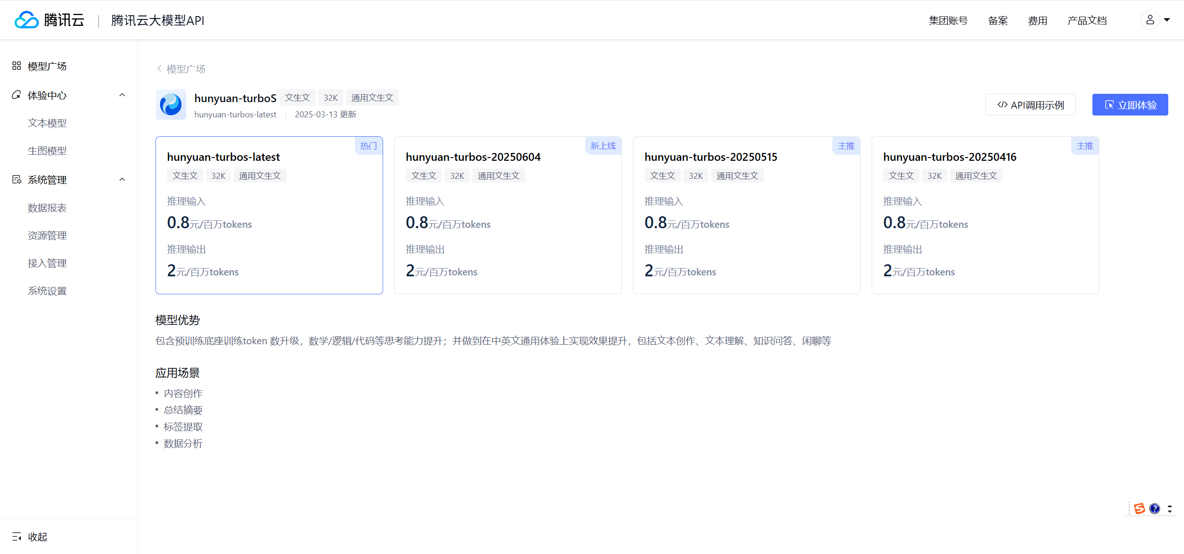Open 模型广场 via its grid icon
This screenshot has height=554, width=1184.
point(16,66)
